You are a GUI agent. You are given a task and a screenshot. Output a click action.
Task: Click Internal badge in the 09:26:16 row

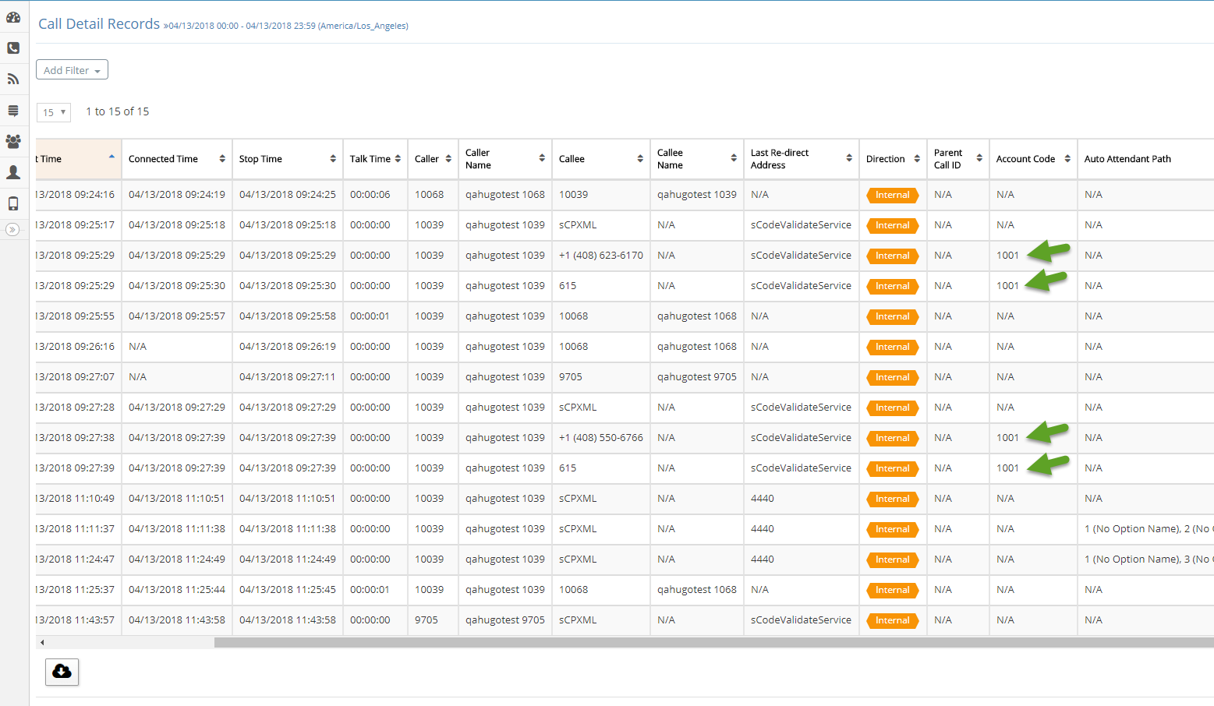point(892,348)
